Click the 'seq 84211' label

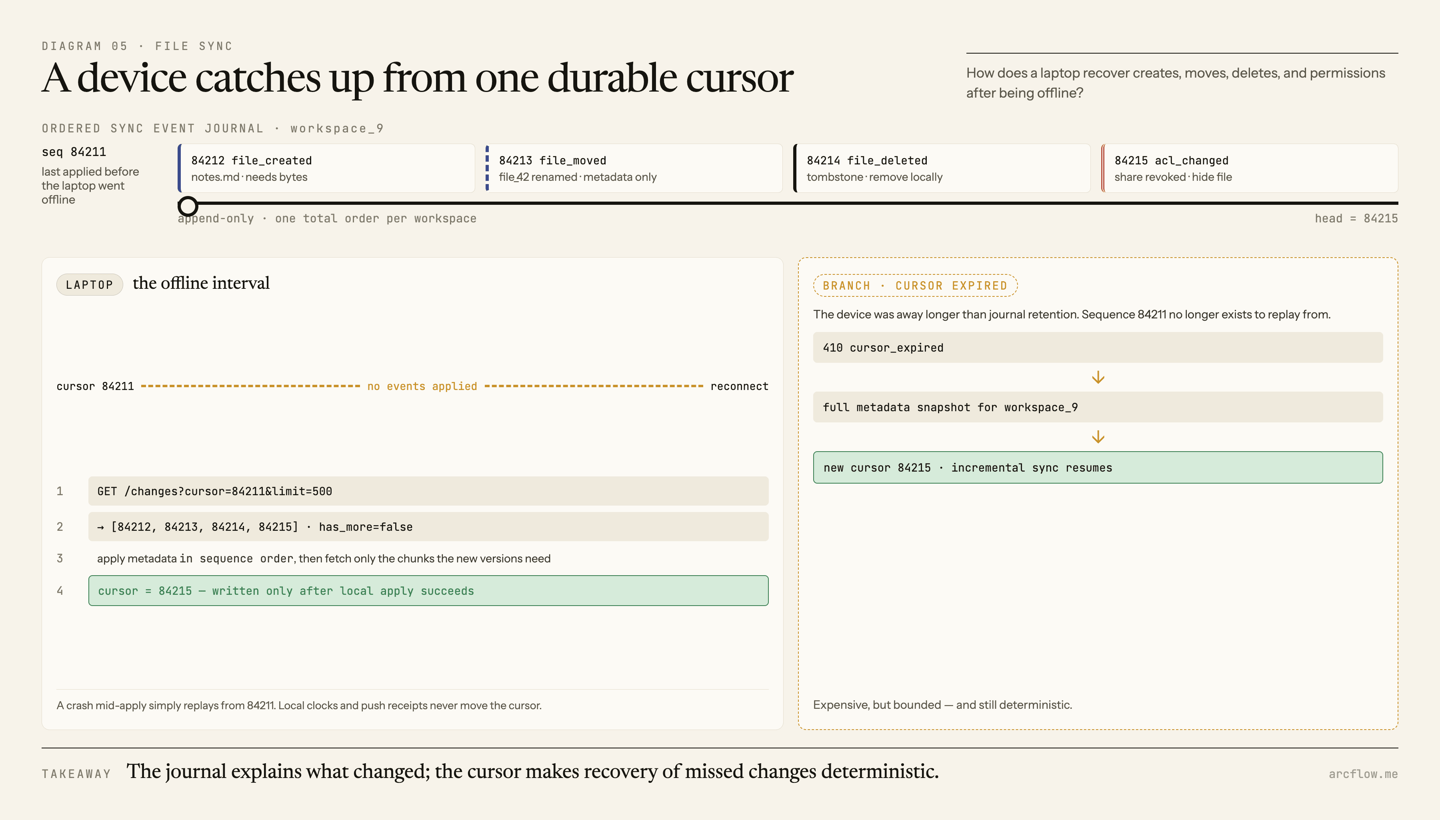point(74,152)
